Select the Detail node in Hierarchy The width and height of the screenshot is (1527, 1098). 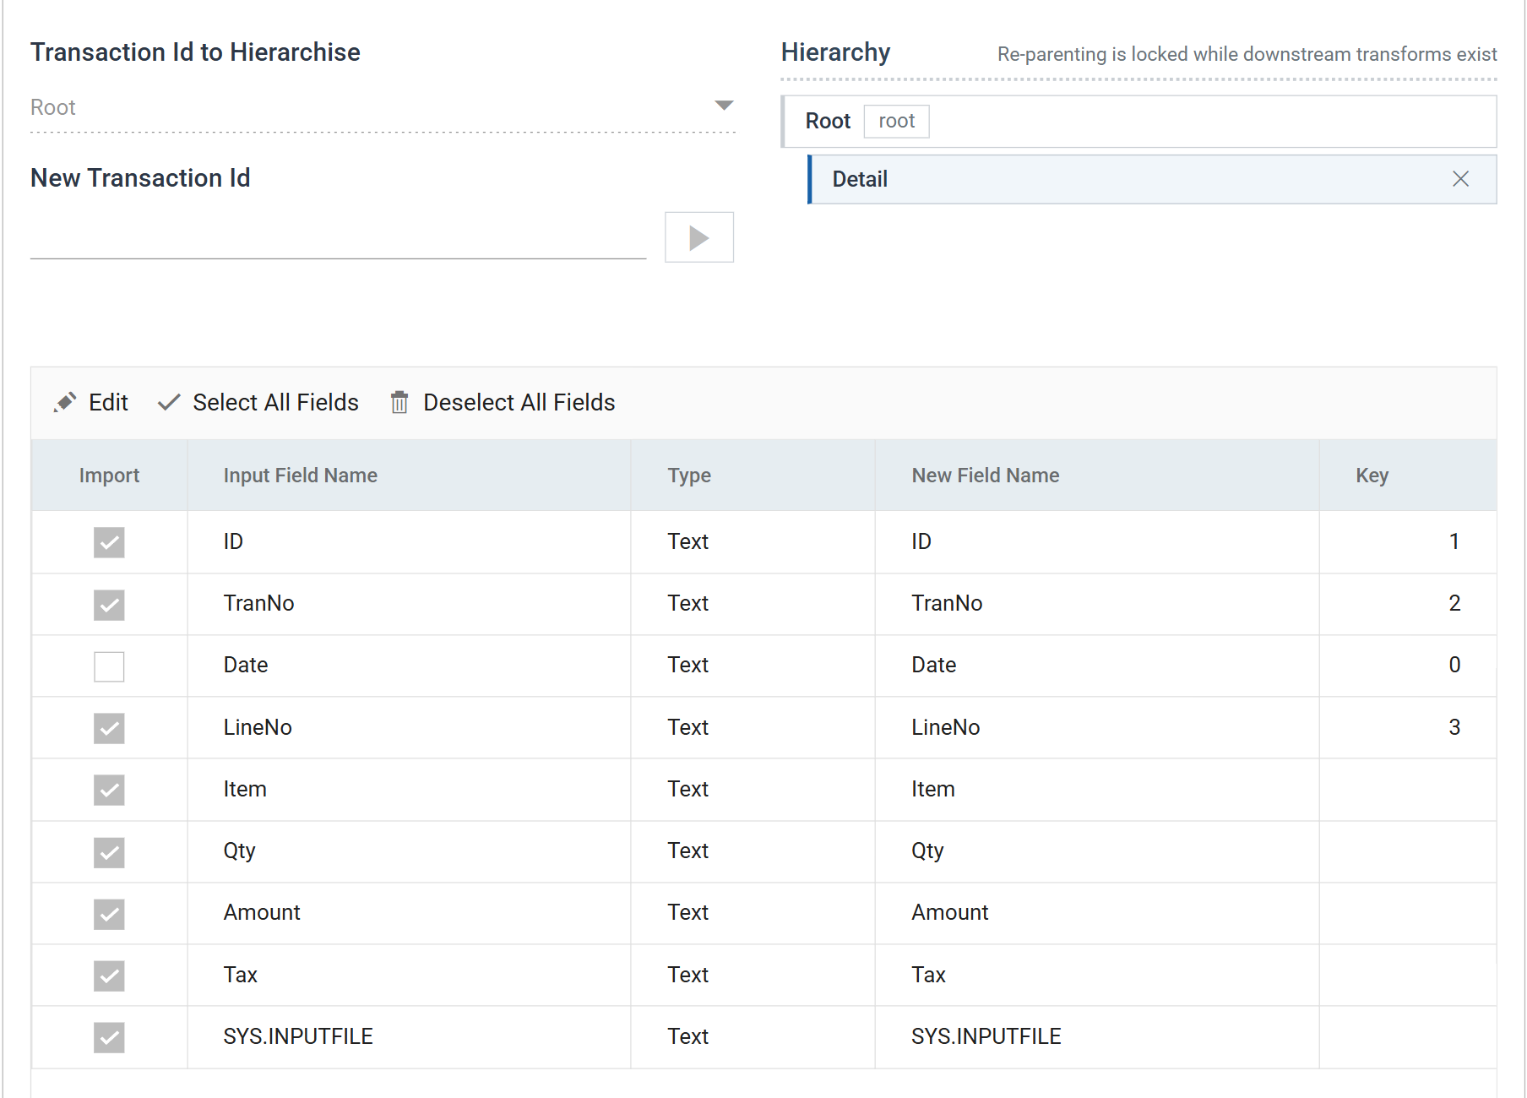click(1152, 179)
